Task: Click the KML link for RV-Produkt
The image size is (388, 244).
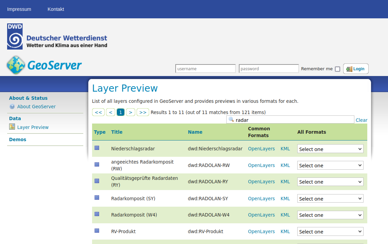Action: (285, 231)
